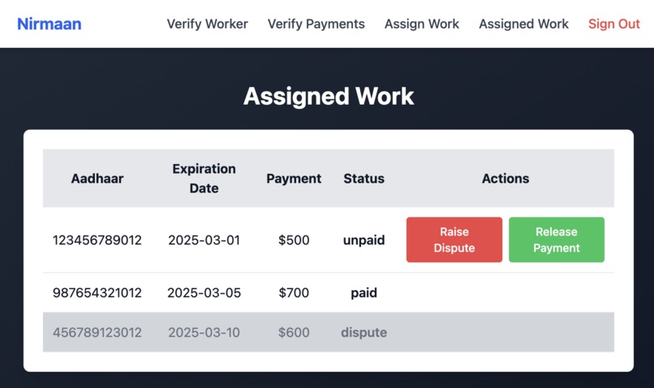Click the Actions column header
Screen dimensions: 654x388
point(506,179)
